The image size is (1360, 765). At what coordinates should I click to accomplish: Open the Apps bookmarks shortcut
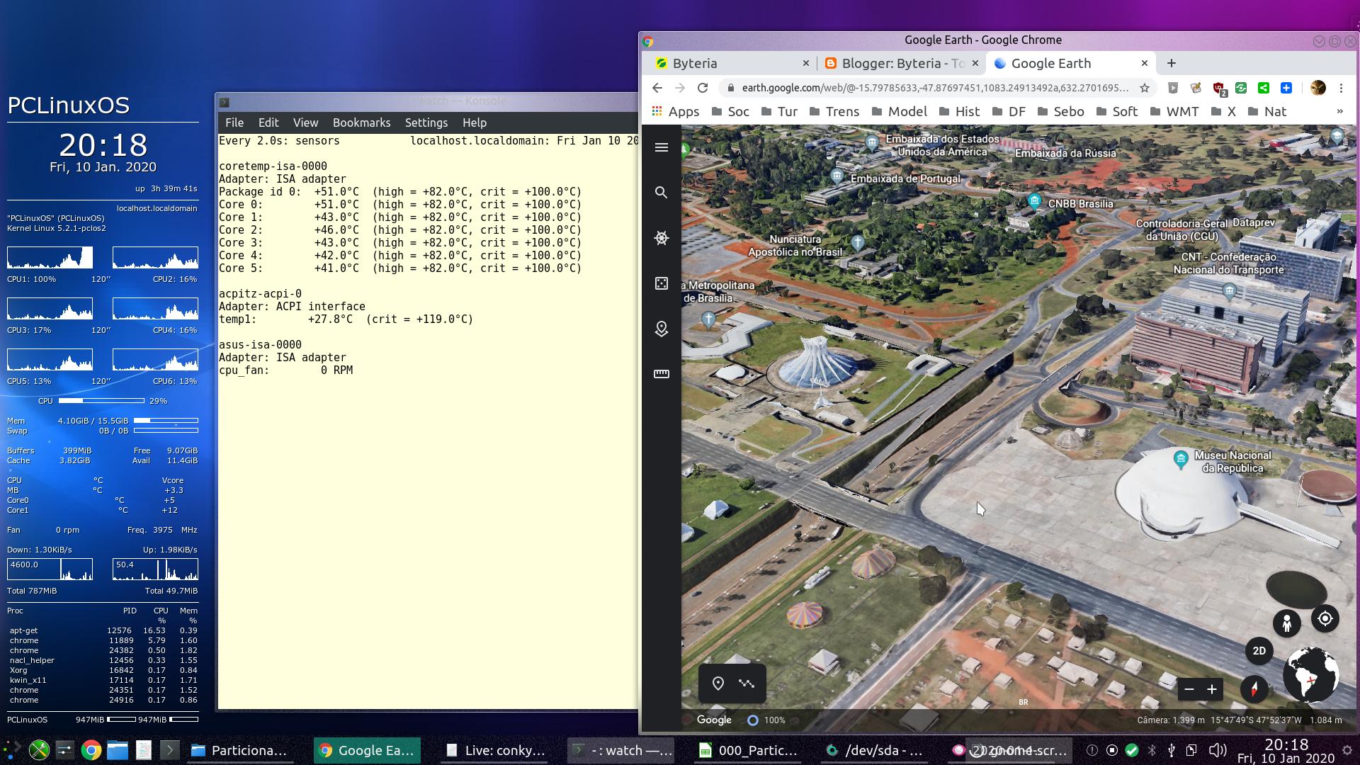click(x=675, y=111)
